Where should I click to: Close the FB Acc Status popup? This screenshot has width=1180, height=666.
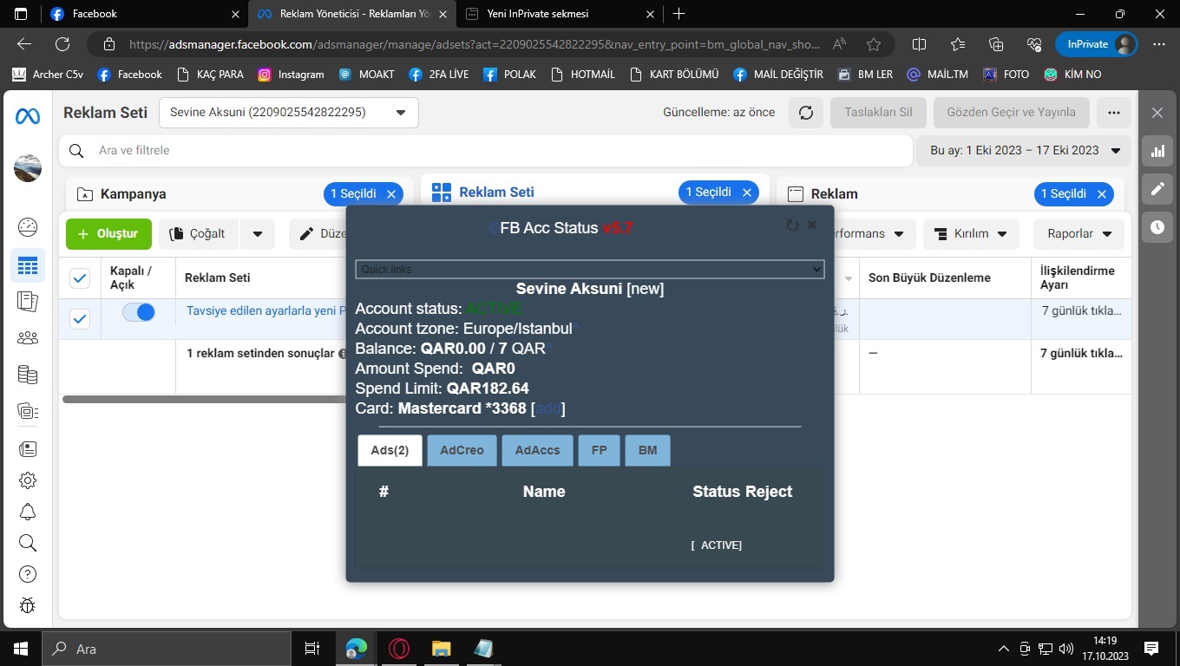point(812,225)
